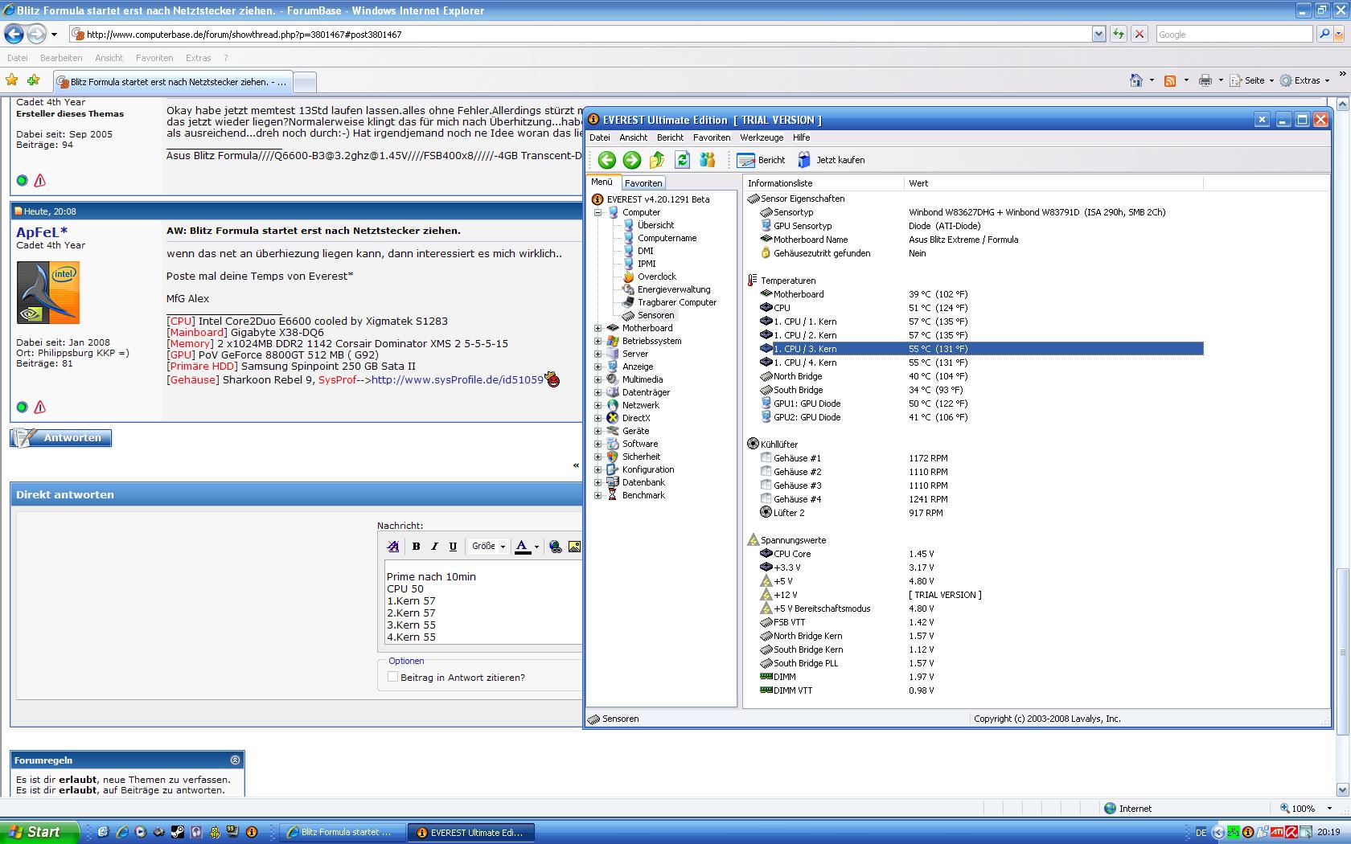The image size is (1351, 844).
Task: Open the Seite dropdown menu
Action: [1253, 80]
